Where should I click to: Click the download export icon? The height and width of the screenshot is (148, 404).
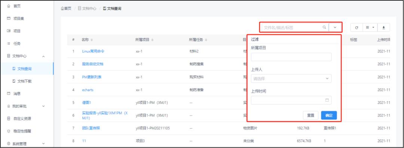click(x=383, y=28)
